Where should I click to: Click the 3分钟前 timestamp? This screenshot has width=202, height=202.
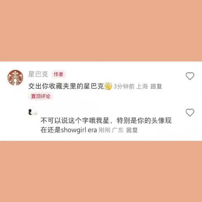(x=124, y=86)
